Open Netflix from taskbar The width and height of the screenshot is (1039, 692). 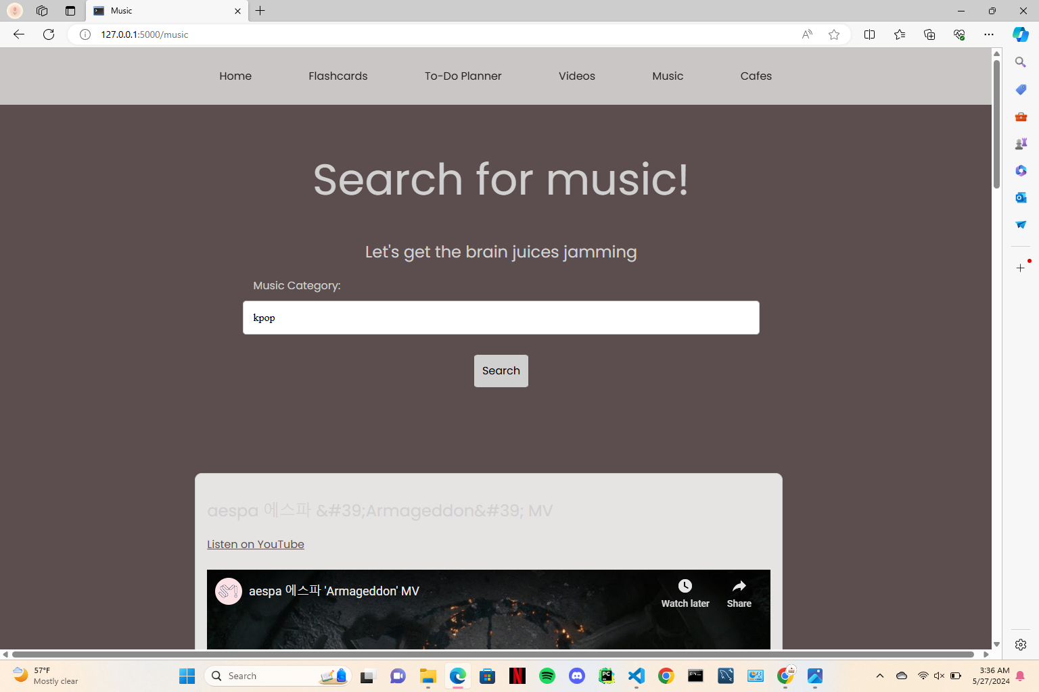tap(517, 676)
